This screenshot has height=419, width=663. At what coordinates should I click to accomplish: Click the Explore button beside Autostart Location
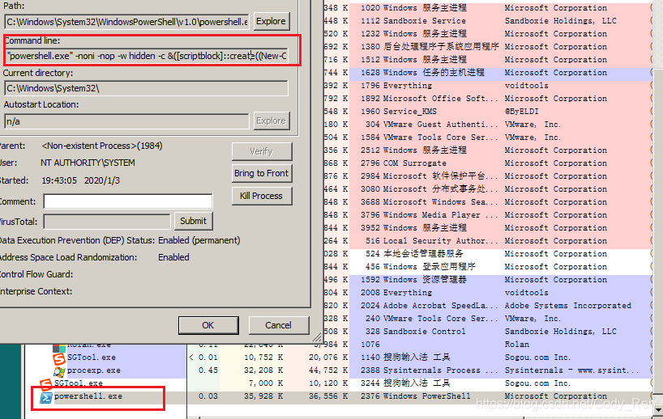click(271, 121)
